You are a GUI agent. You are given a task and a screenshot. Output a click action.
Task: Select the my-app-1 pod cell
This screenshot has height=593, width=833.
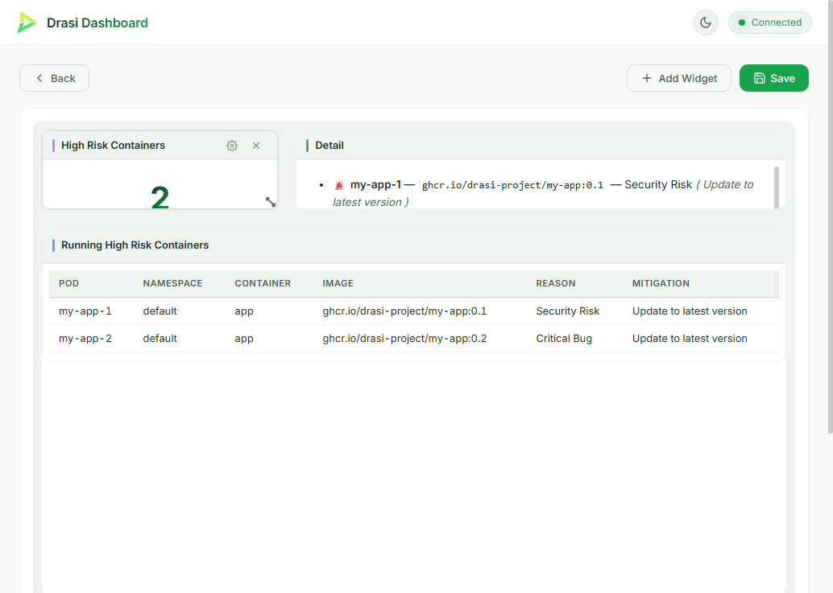pos(85,311)
